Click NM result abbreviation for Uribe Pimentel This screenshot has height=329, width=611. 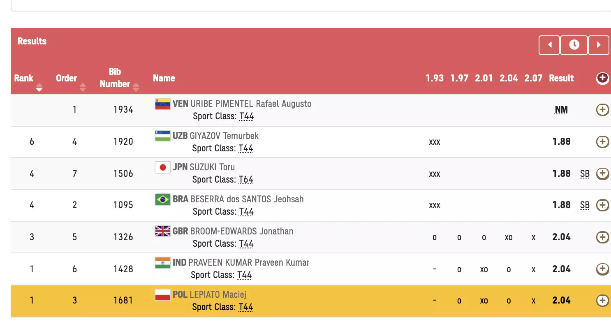click(561, 109)
